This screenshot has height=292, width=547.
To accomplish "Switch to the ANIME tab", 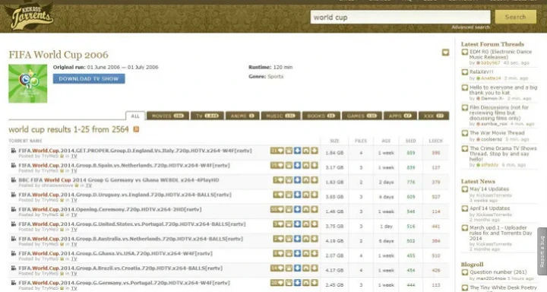I will point(242,116).
